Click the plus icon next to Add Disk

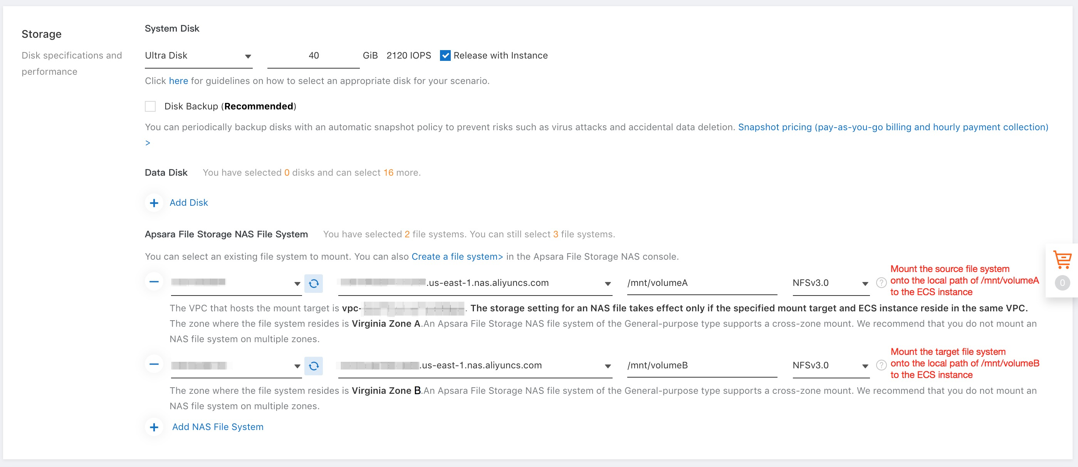coord(154,203)
